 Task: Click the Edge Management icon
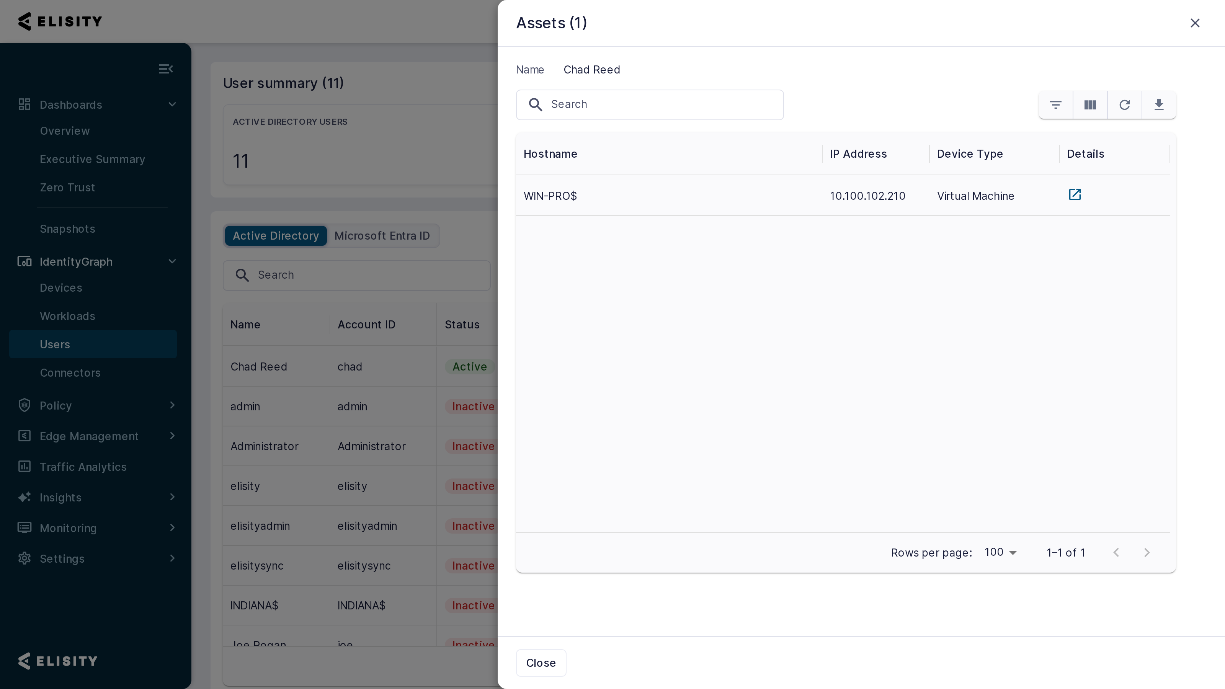coord(24,436)
